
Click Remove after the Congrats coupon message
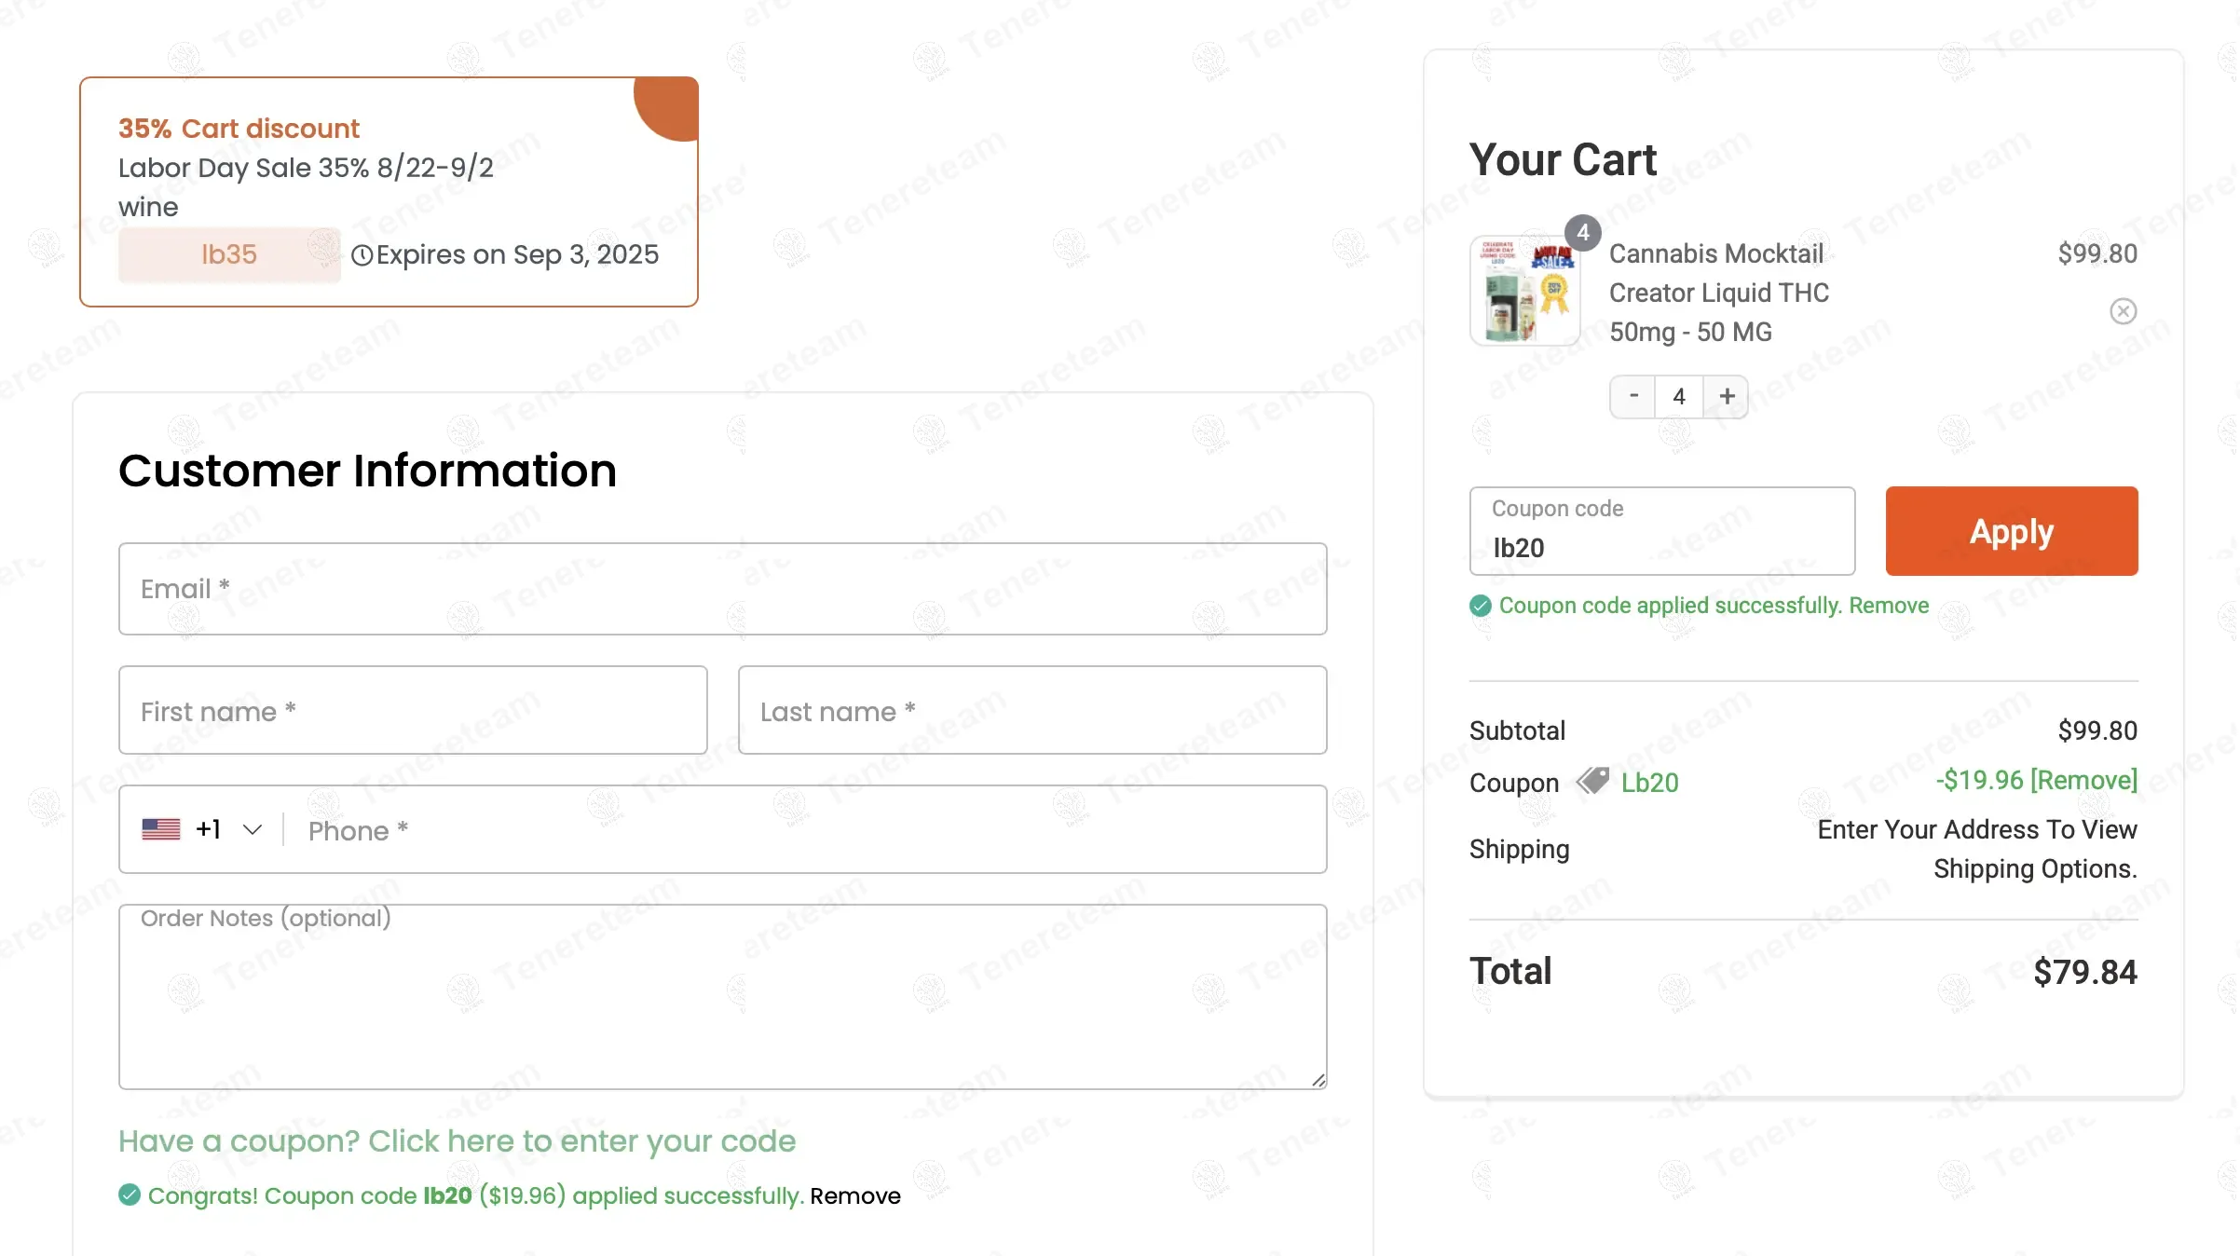(854, 1195)
